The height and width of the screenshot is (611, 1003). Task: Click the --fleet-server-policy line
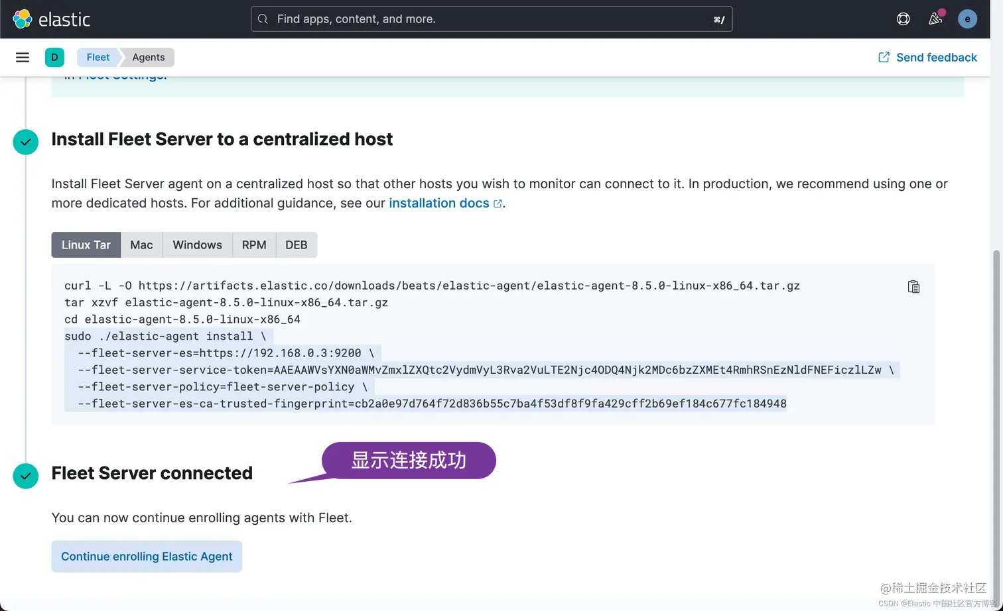click(222, 386)
